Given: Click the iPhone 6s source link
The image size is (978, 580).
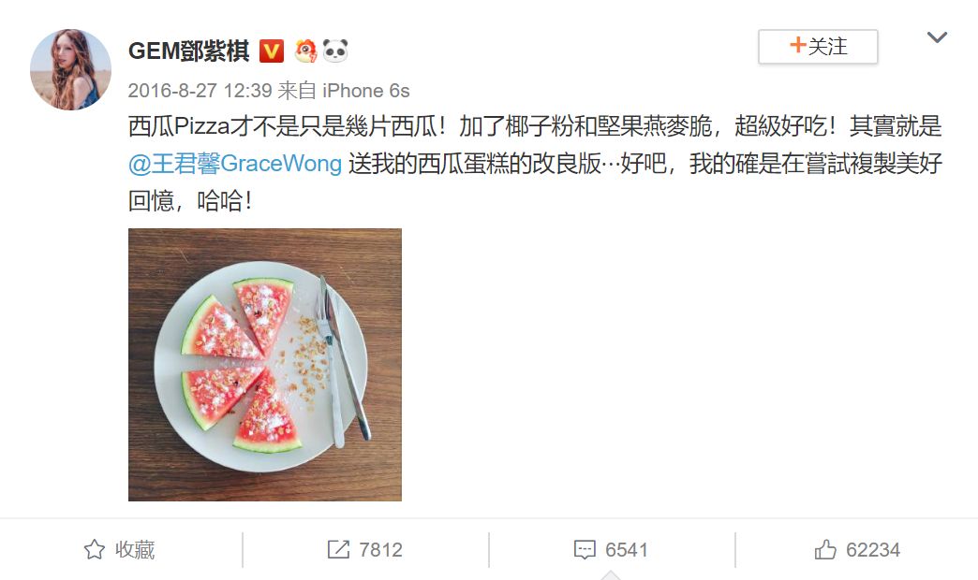Looking at the screenshot, I should 366,91.
